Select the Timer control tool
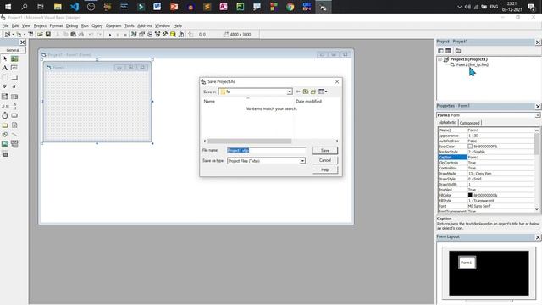Image resolution: width=542 pixels, height=305 pixels. [x=5, y=115]
